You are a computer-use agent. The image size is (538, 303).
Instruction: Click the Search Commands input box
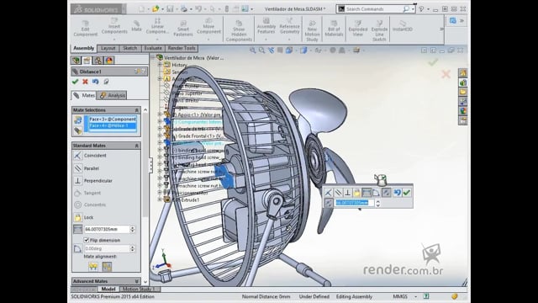pyautogui.click(x=373, y=9)
